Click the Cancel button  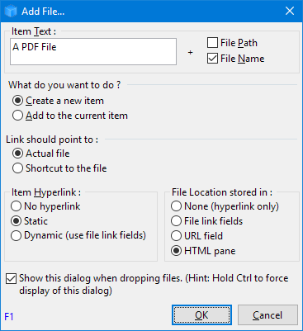(267, 315)
